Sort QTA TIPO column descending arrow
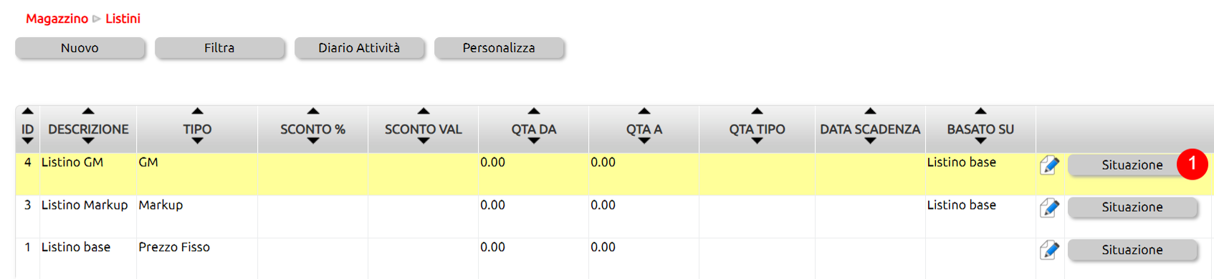The height and width of the screenshot is (279, 1214). [757, 141]
